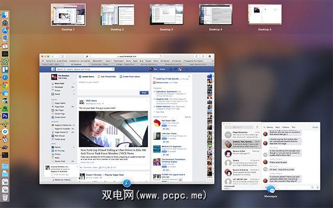Viewport: 333px width, 208px height.
Task: Click the blue Post button
Action: [x=144, y=93]
